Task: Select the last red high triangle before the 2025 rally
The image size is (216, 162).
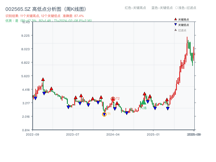Action: pos(167,100)
